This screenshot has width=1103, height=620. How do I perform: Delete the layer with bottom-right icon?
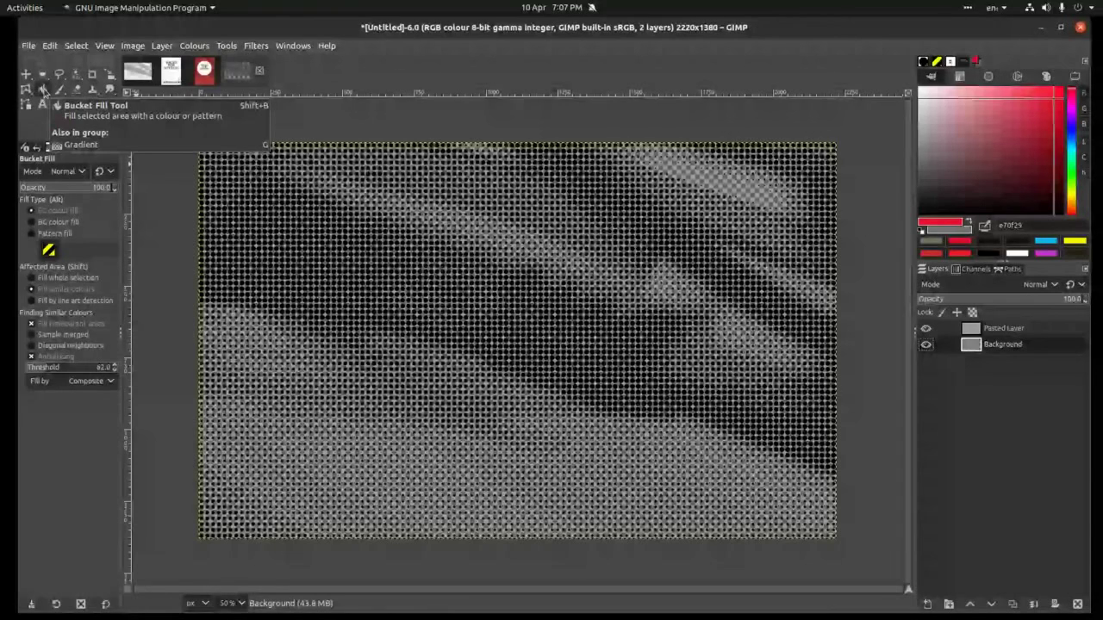[x=1078, y=604]
